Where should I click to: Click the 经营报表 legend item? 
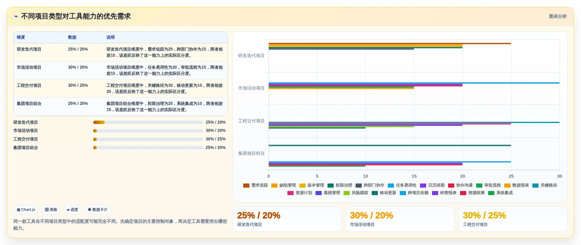(444, 193)
